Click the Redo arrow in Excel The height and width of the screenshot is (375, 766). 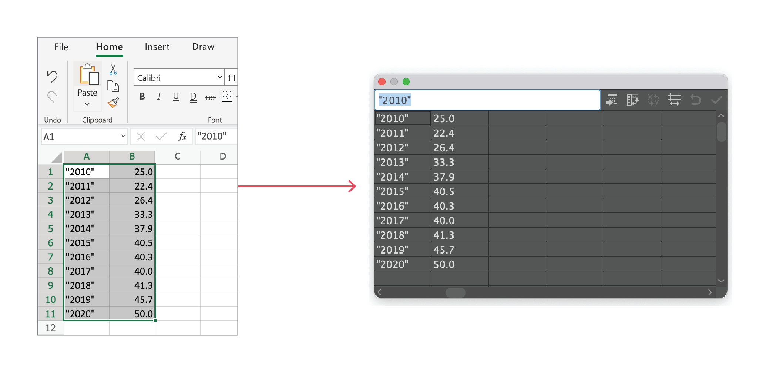click(x=52, y=96)
